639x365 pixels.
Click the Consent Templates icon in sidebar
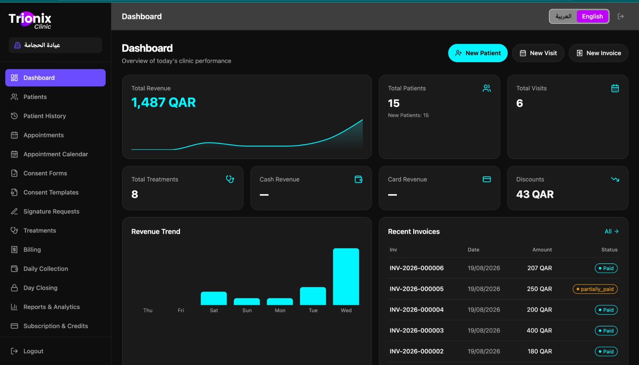(x=14, y=192)
